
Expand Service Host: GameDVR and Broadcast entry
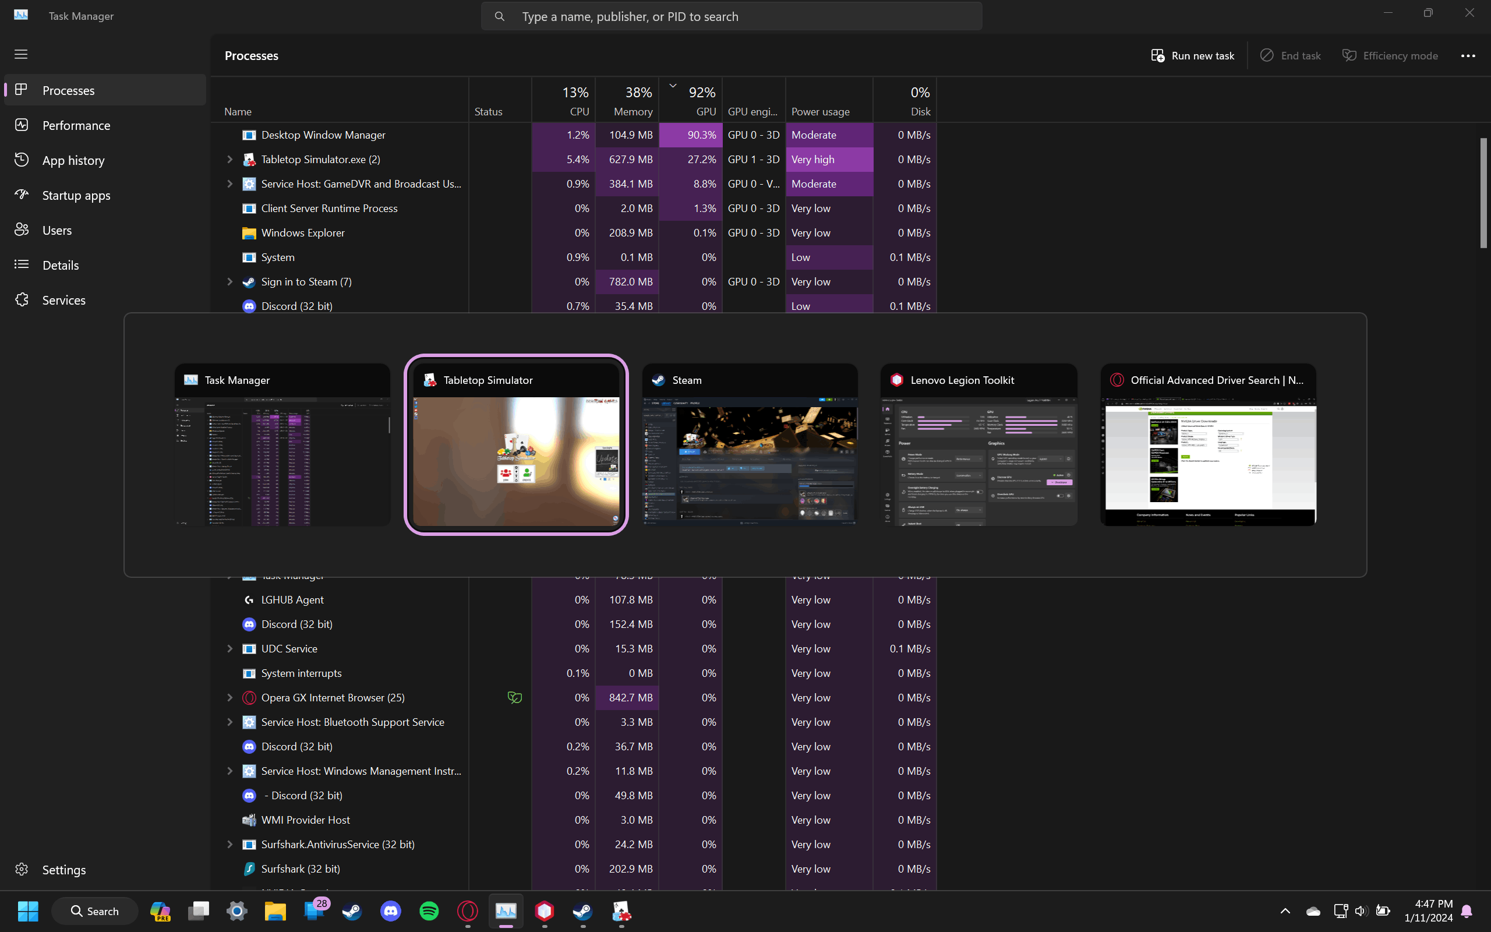[230, 183]
